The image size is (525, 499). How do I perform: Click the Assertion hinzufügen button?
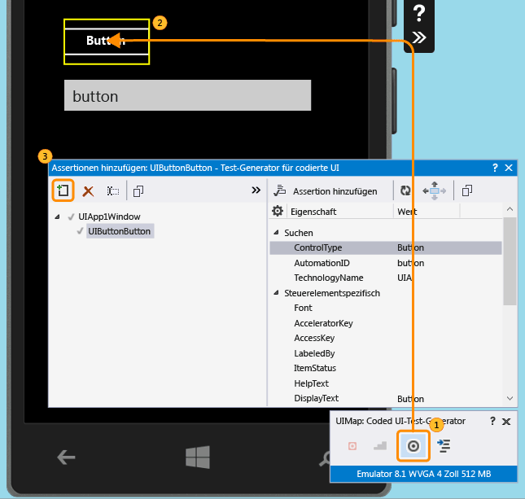click(x=326, y=191)
